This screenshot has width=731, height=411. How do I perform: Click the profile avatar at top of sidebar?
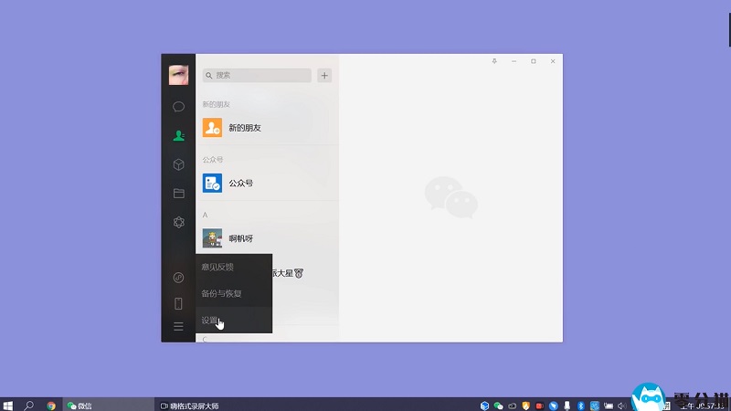178,76
